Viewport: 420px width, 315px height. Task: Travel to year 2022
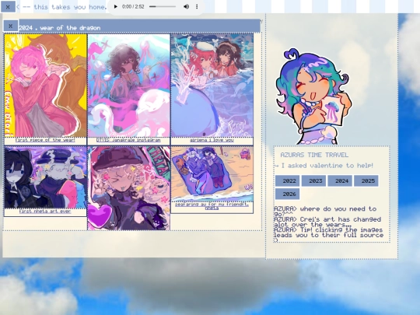pyautogui.click(x=288, y=180)
